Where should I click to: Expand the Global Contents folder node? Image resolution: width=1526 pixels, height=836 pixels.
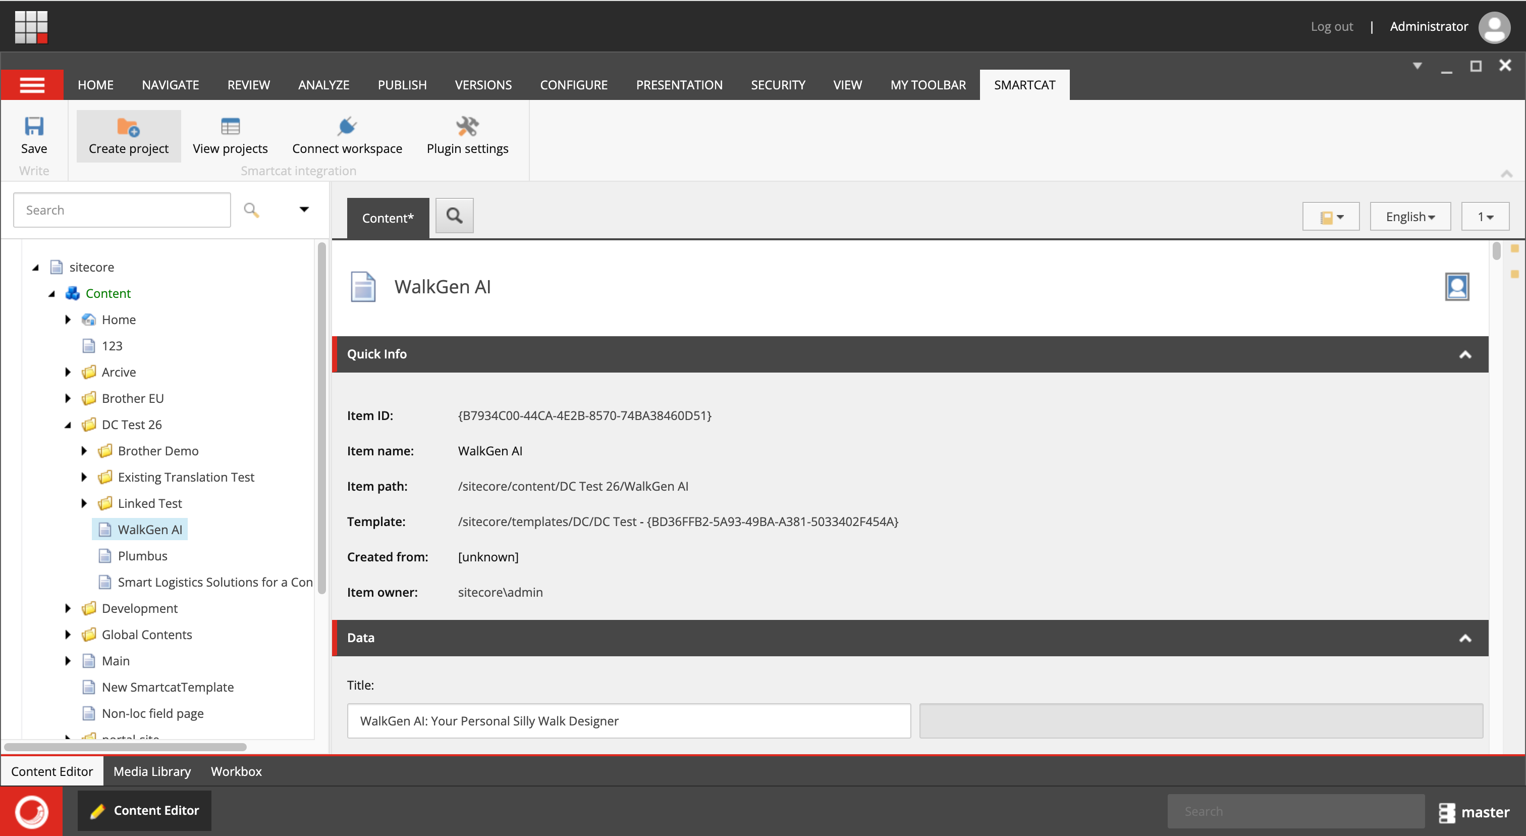[68, 635]
